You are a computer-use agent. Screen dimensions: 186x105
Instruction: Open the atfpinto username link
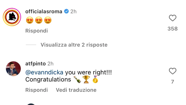click(35, 64)
